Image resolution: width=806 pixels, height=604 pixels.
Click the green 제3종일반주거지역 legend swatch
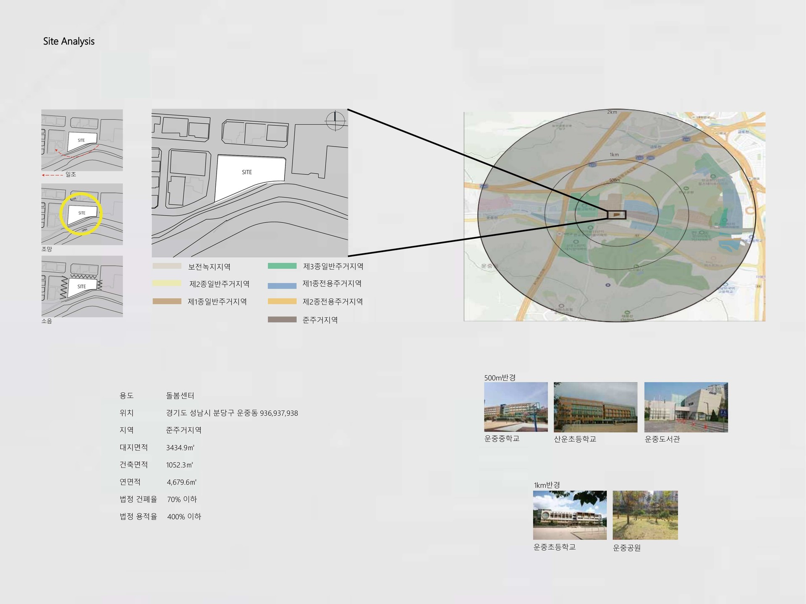click(282, 266)
